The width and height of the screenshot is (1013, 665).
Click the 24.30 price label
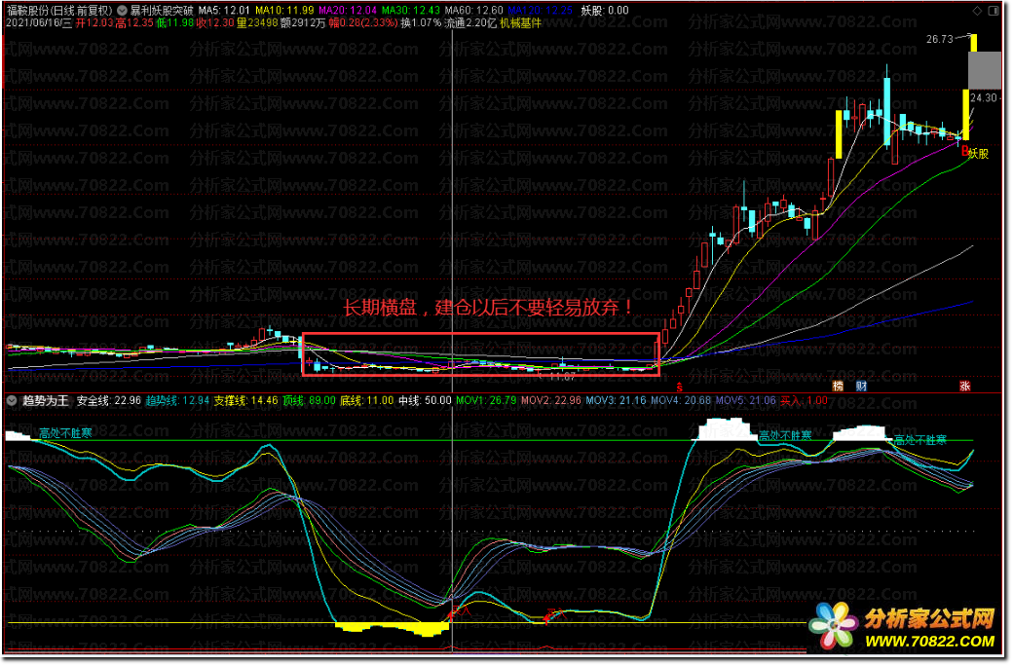[x=983, y=98]
